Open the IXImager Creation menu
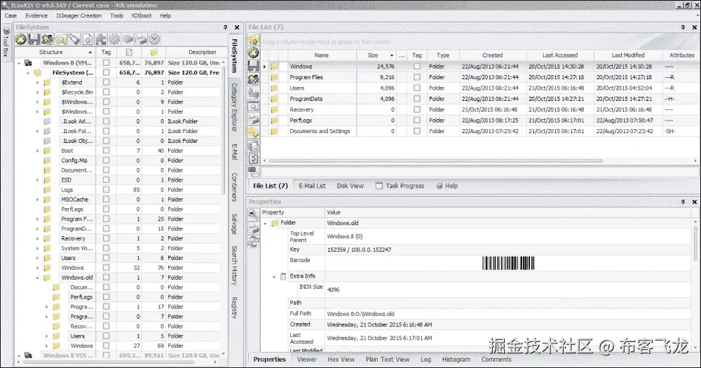Viewport: 701px width, 368px height. click(79, 15)
